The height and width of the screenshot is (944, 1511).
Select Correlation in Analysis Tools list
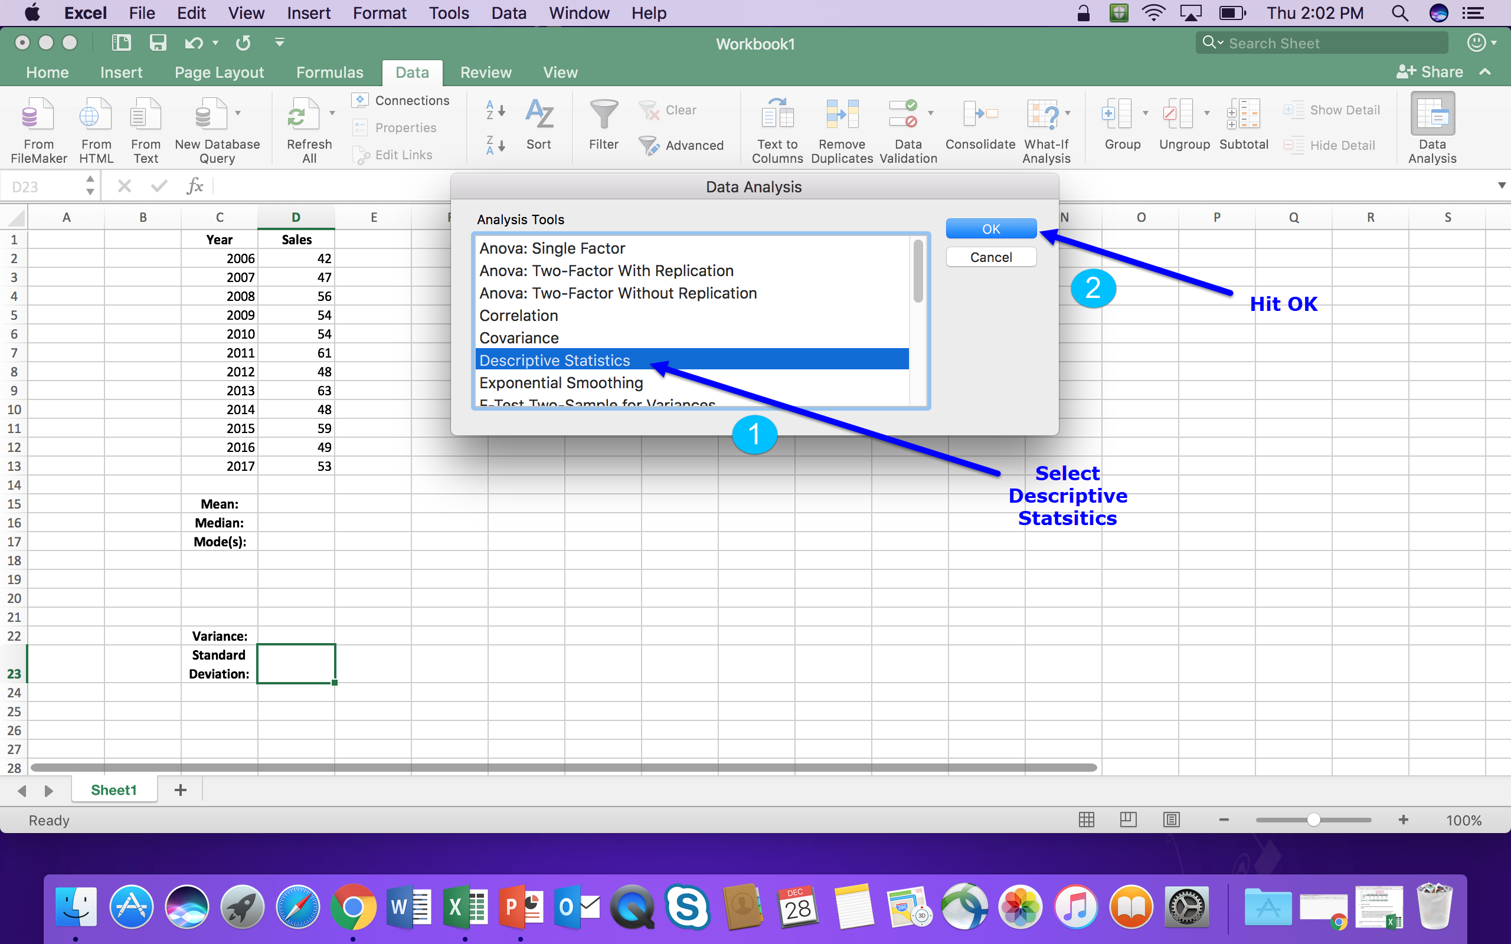518,315
